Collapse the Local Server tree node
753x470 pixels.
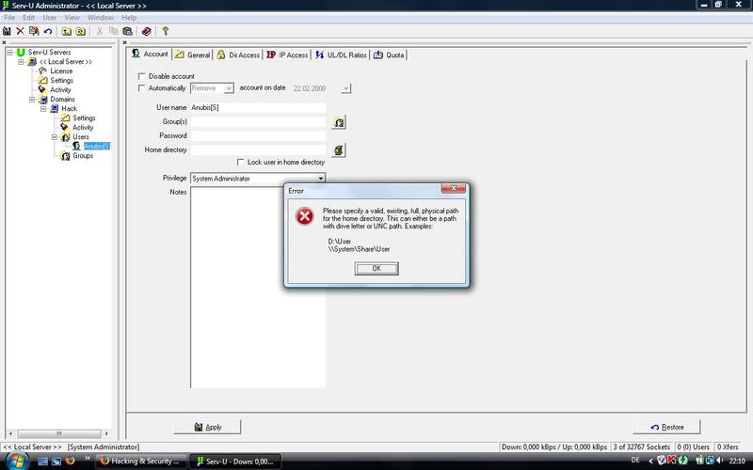[x=21, y=61]
